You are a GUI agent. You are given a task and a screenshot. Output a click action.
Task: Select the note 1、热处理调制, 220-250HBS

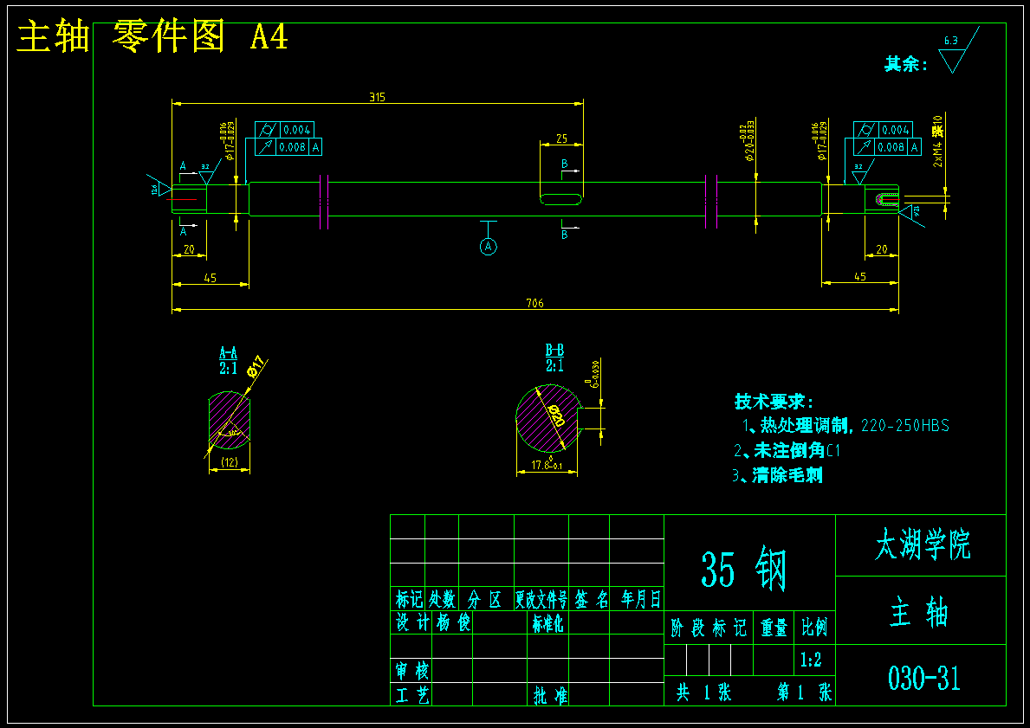pyautogui.click(x=845, y=425)
